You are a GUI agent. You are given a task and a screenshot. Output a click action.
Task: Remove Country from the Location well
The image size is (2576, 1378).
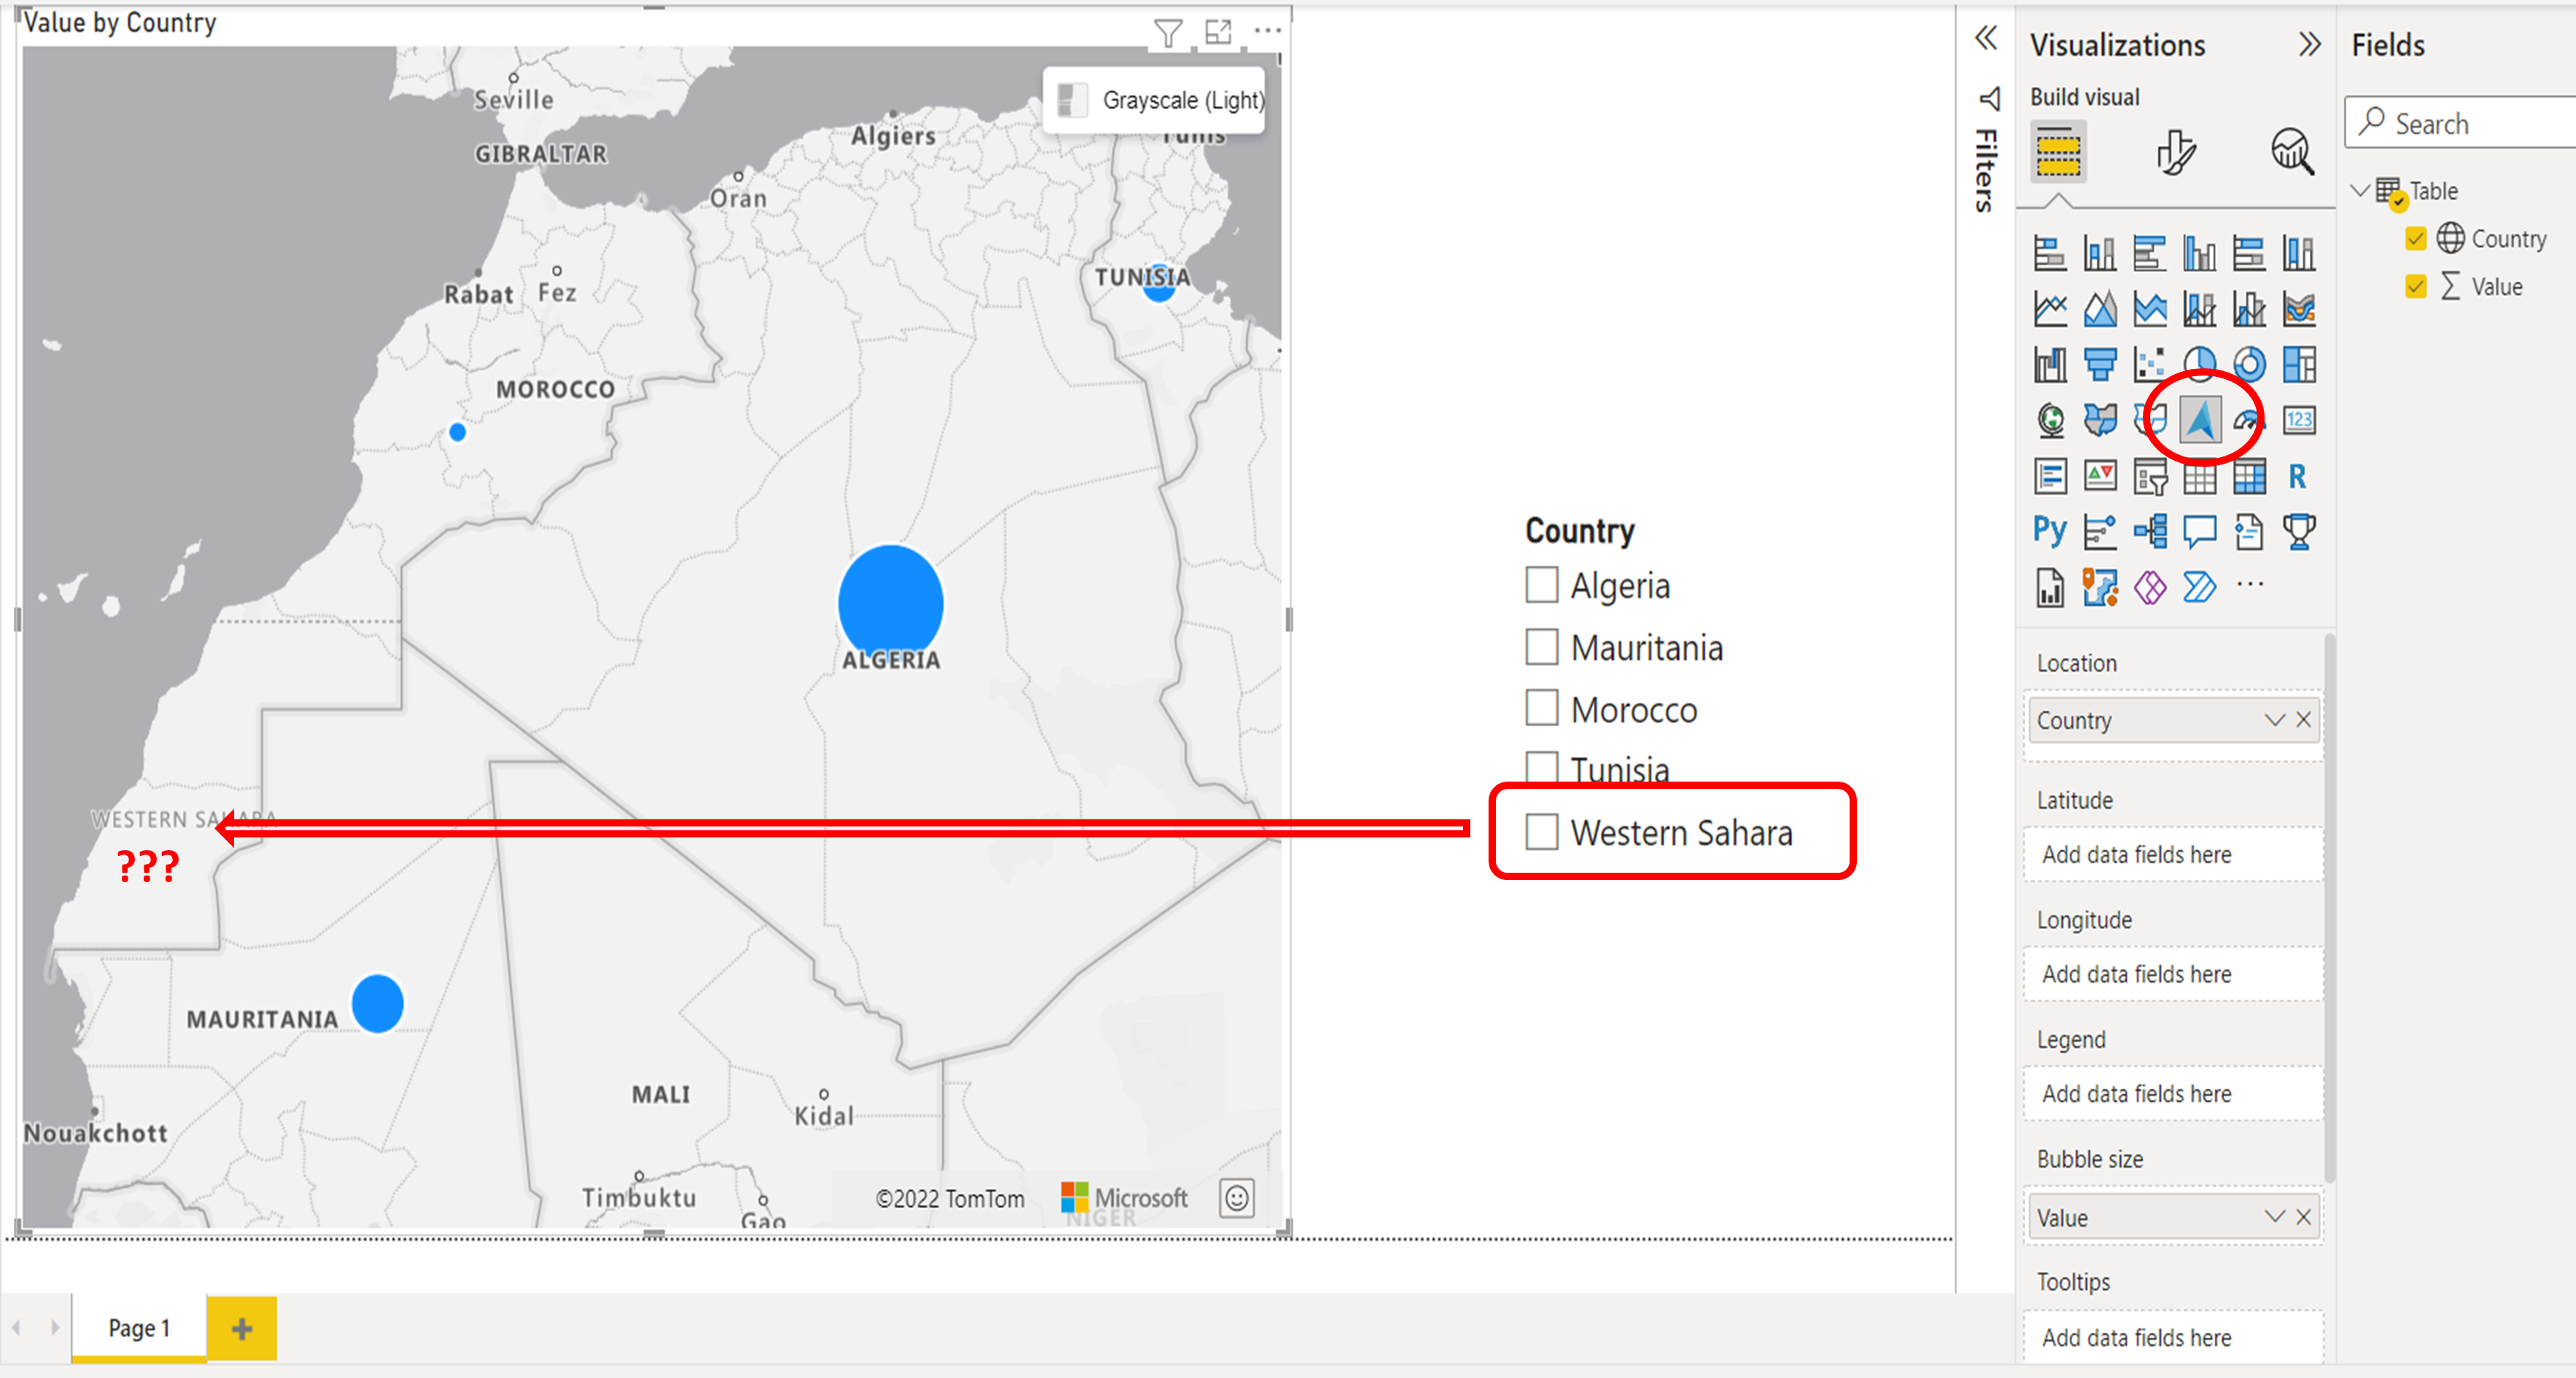(x=2304, y=720)
